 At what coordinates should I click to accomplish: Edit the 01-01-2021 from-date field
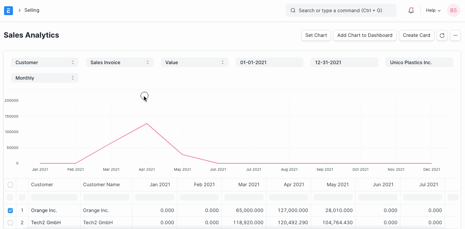tap(269, 62)
